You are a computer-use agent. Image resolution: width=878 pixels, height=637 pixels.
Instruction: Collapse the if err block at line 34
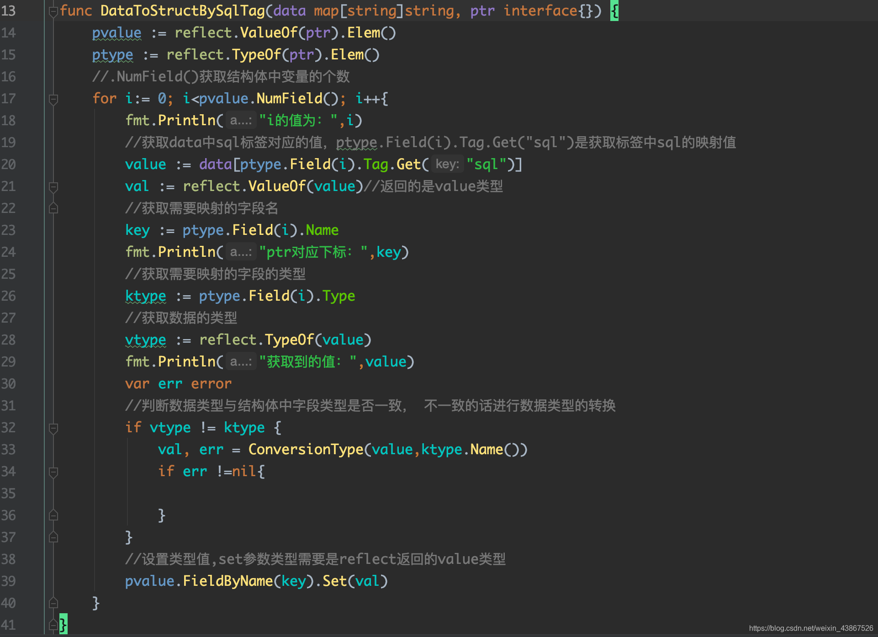(x=53, y=472)
